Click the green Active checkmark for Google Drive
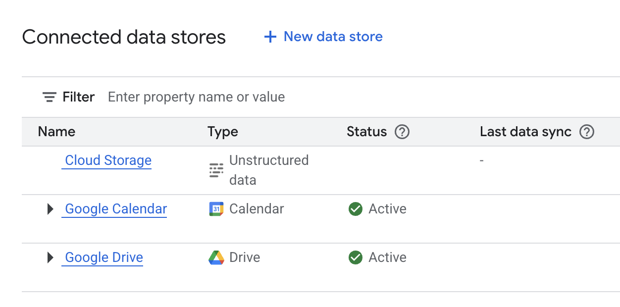Viewport: 620px width, 307px height. 355,257
